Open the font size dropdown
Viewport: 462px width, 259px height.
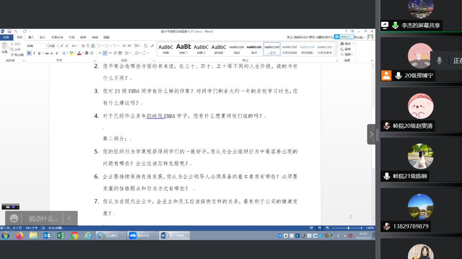click(58, 46)
